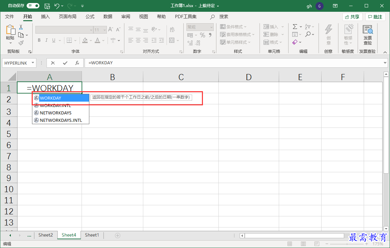Click the Borders icon

[x=69, y=40]
